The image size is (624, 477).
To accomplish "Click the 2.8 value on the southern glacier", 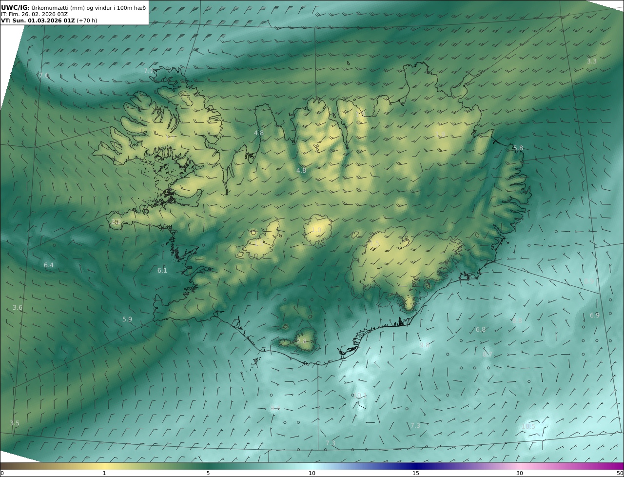I will tap(302, 341).
